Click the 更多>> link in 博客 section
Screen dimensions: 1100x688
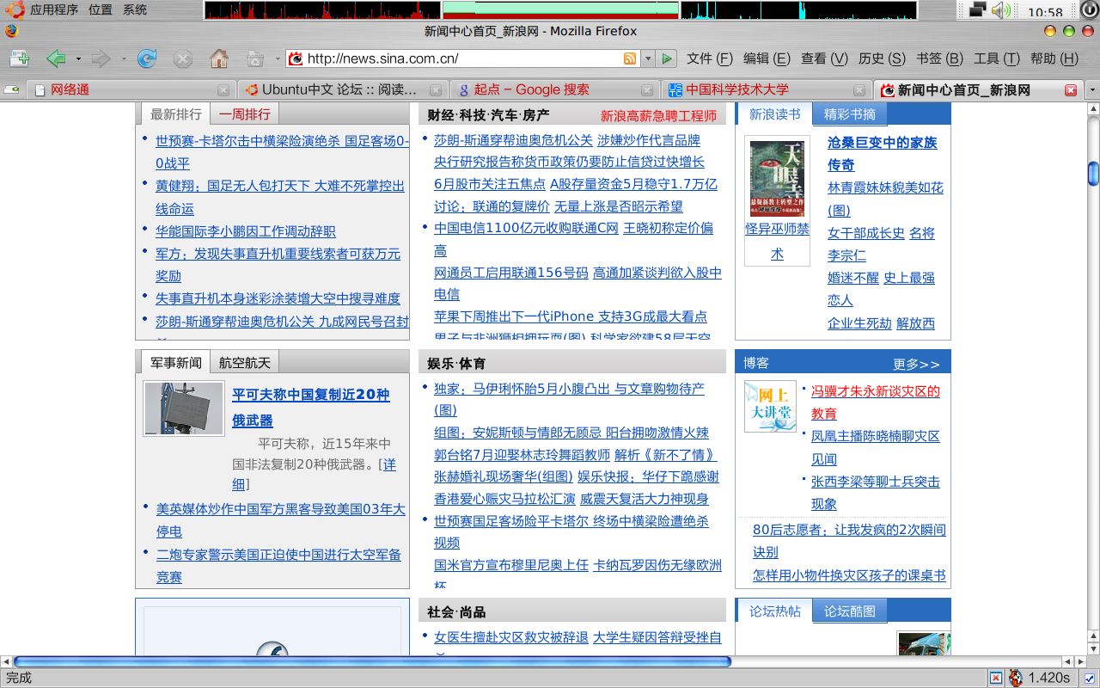(x=916, y=364)
